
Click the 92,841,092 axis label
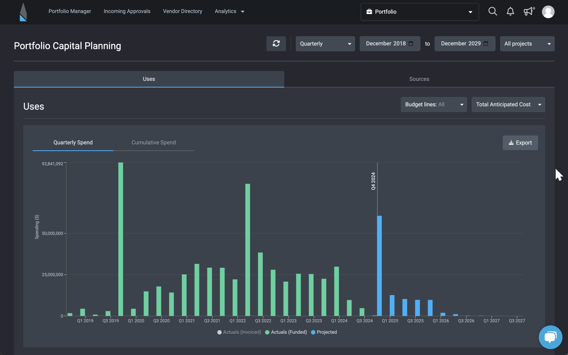[52, 164]
